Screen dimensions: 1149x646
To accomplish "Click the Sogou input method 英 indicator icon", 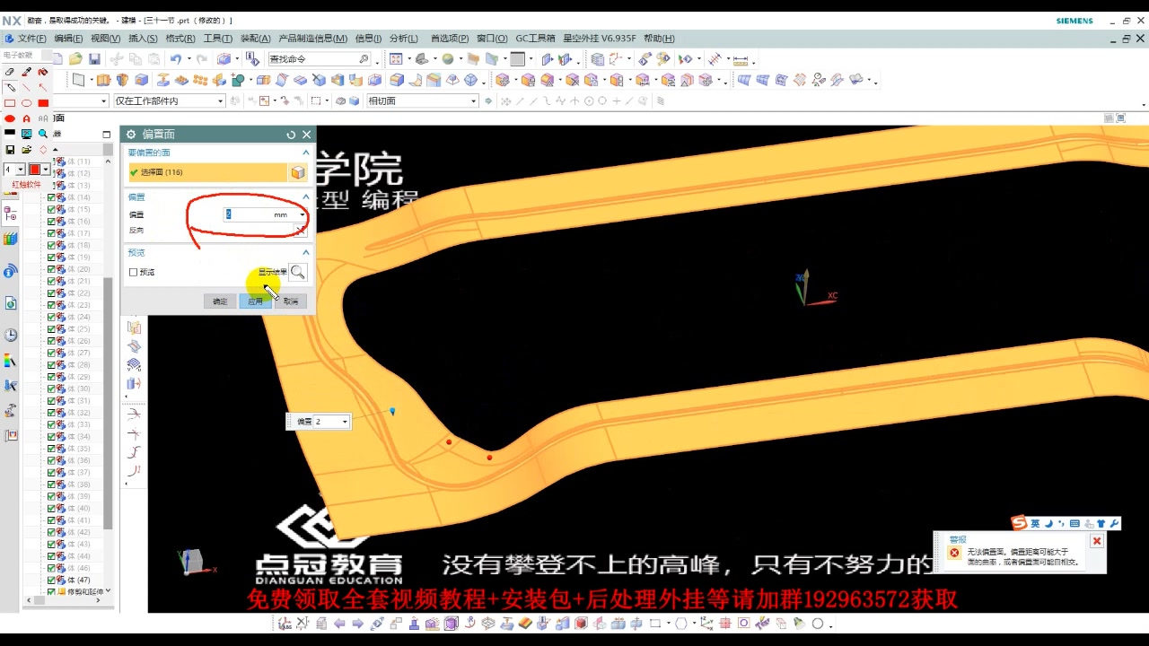I will click(1036, 522).
